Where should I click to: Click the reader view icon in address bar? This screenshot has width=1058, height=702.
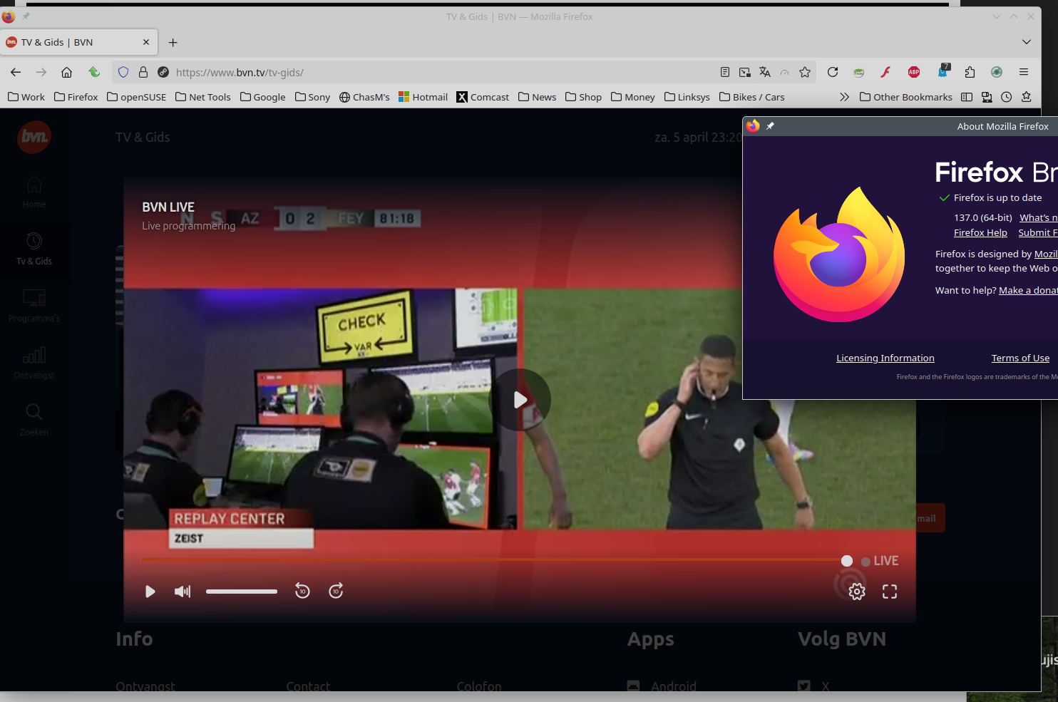[x=725, y=72]
